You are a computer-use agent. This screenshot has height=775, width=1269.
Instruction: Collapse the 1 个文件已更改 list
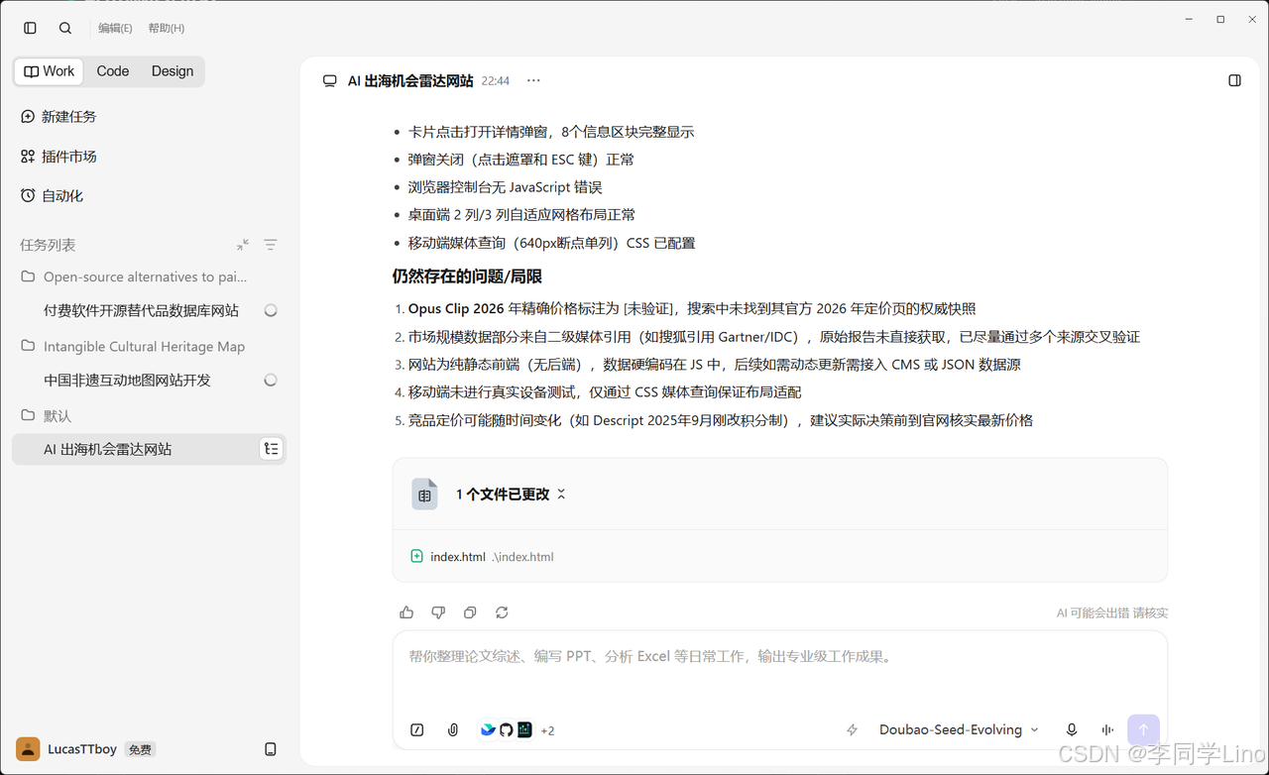tap(561, 494)
